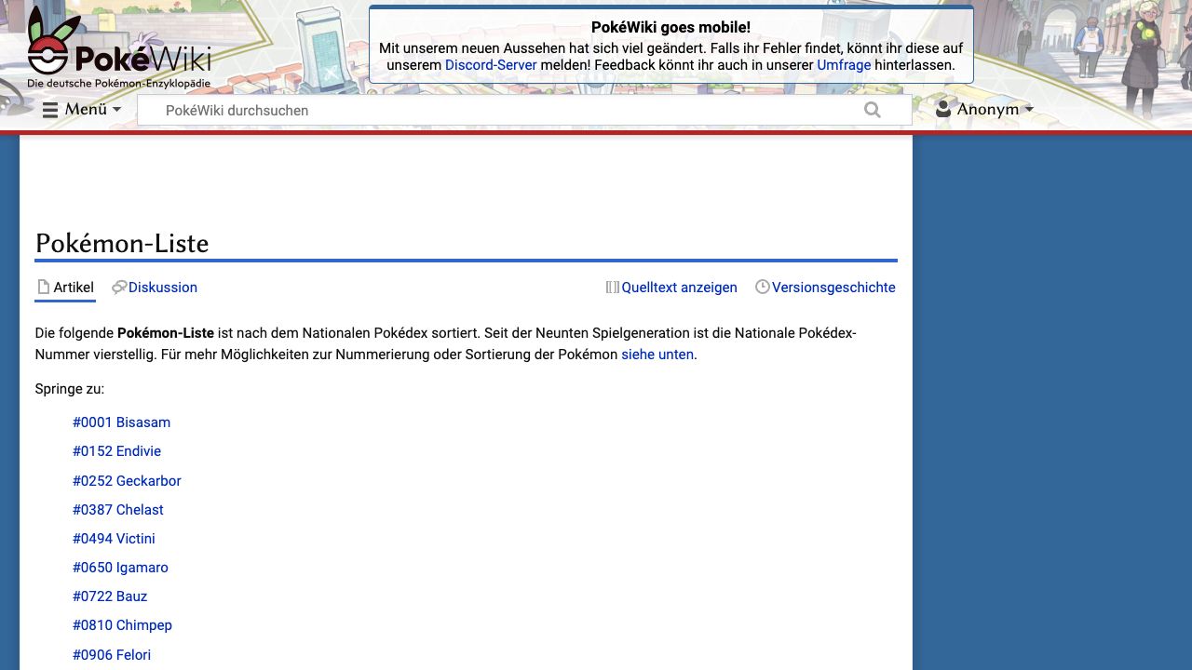1192x670 pixels.
Task: Click the search magnifier icon
Action: click(x=872, y=110)
